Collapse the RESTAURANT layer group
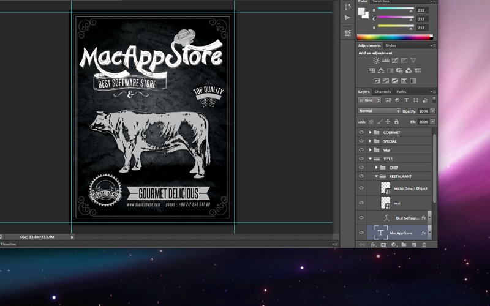This screenshot has width=490, height=306. coord(377,176)
